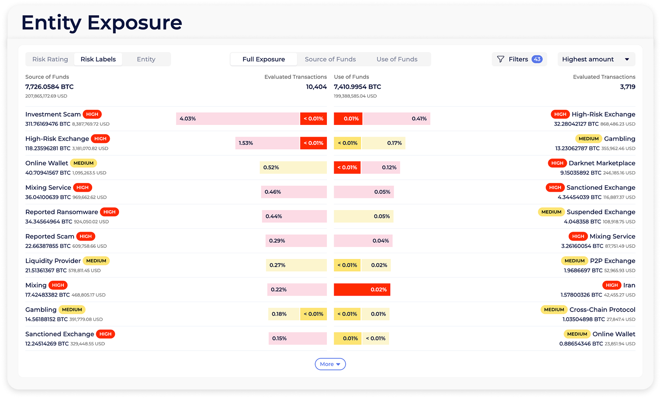Switch to the Risk Rating view
Screen dimensions: 661x399
(x=50, y=59)
